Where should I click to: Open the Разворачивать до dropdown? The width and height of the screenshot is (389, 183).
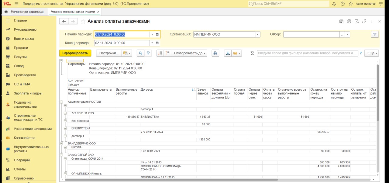188,53
